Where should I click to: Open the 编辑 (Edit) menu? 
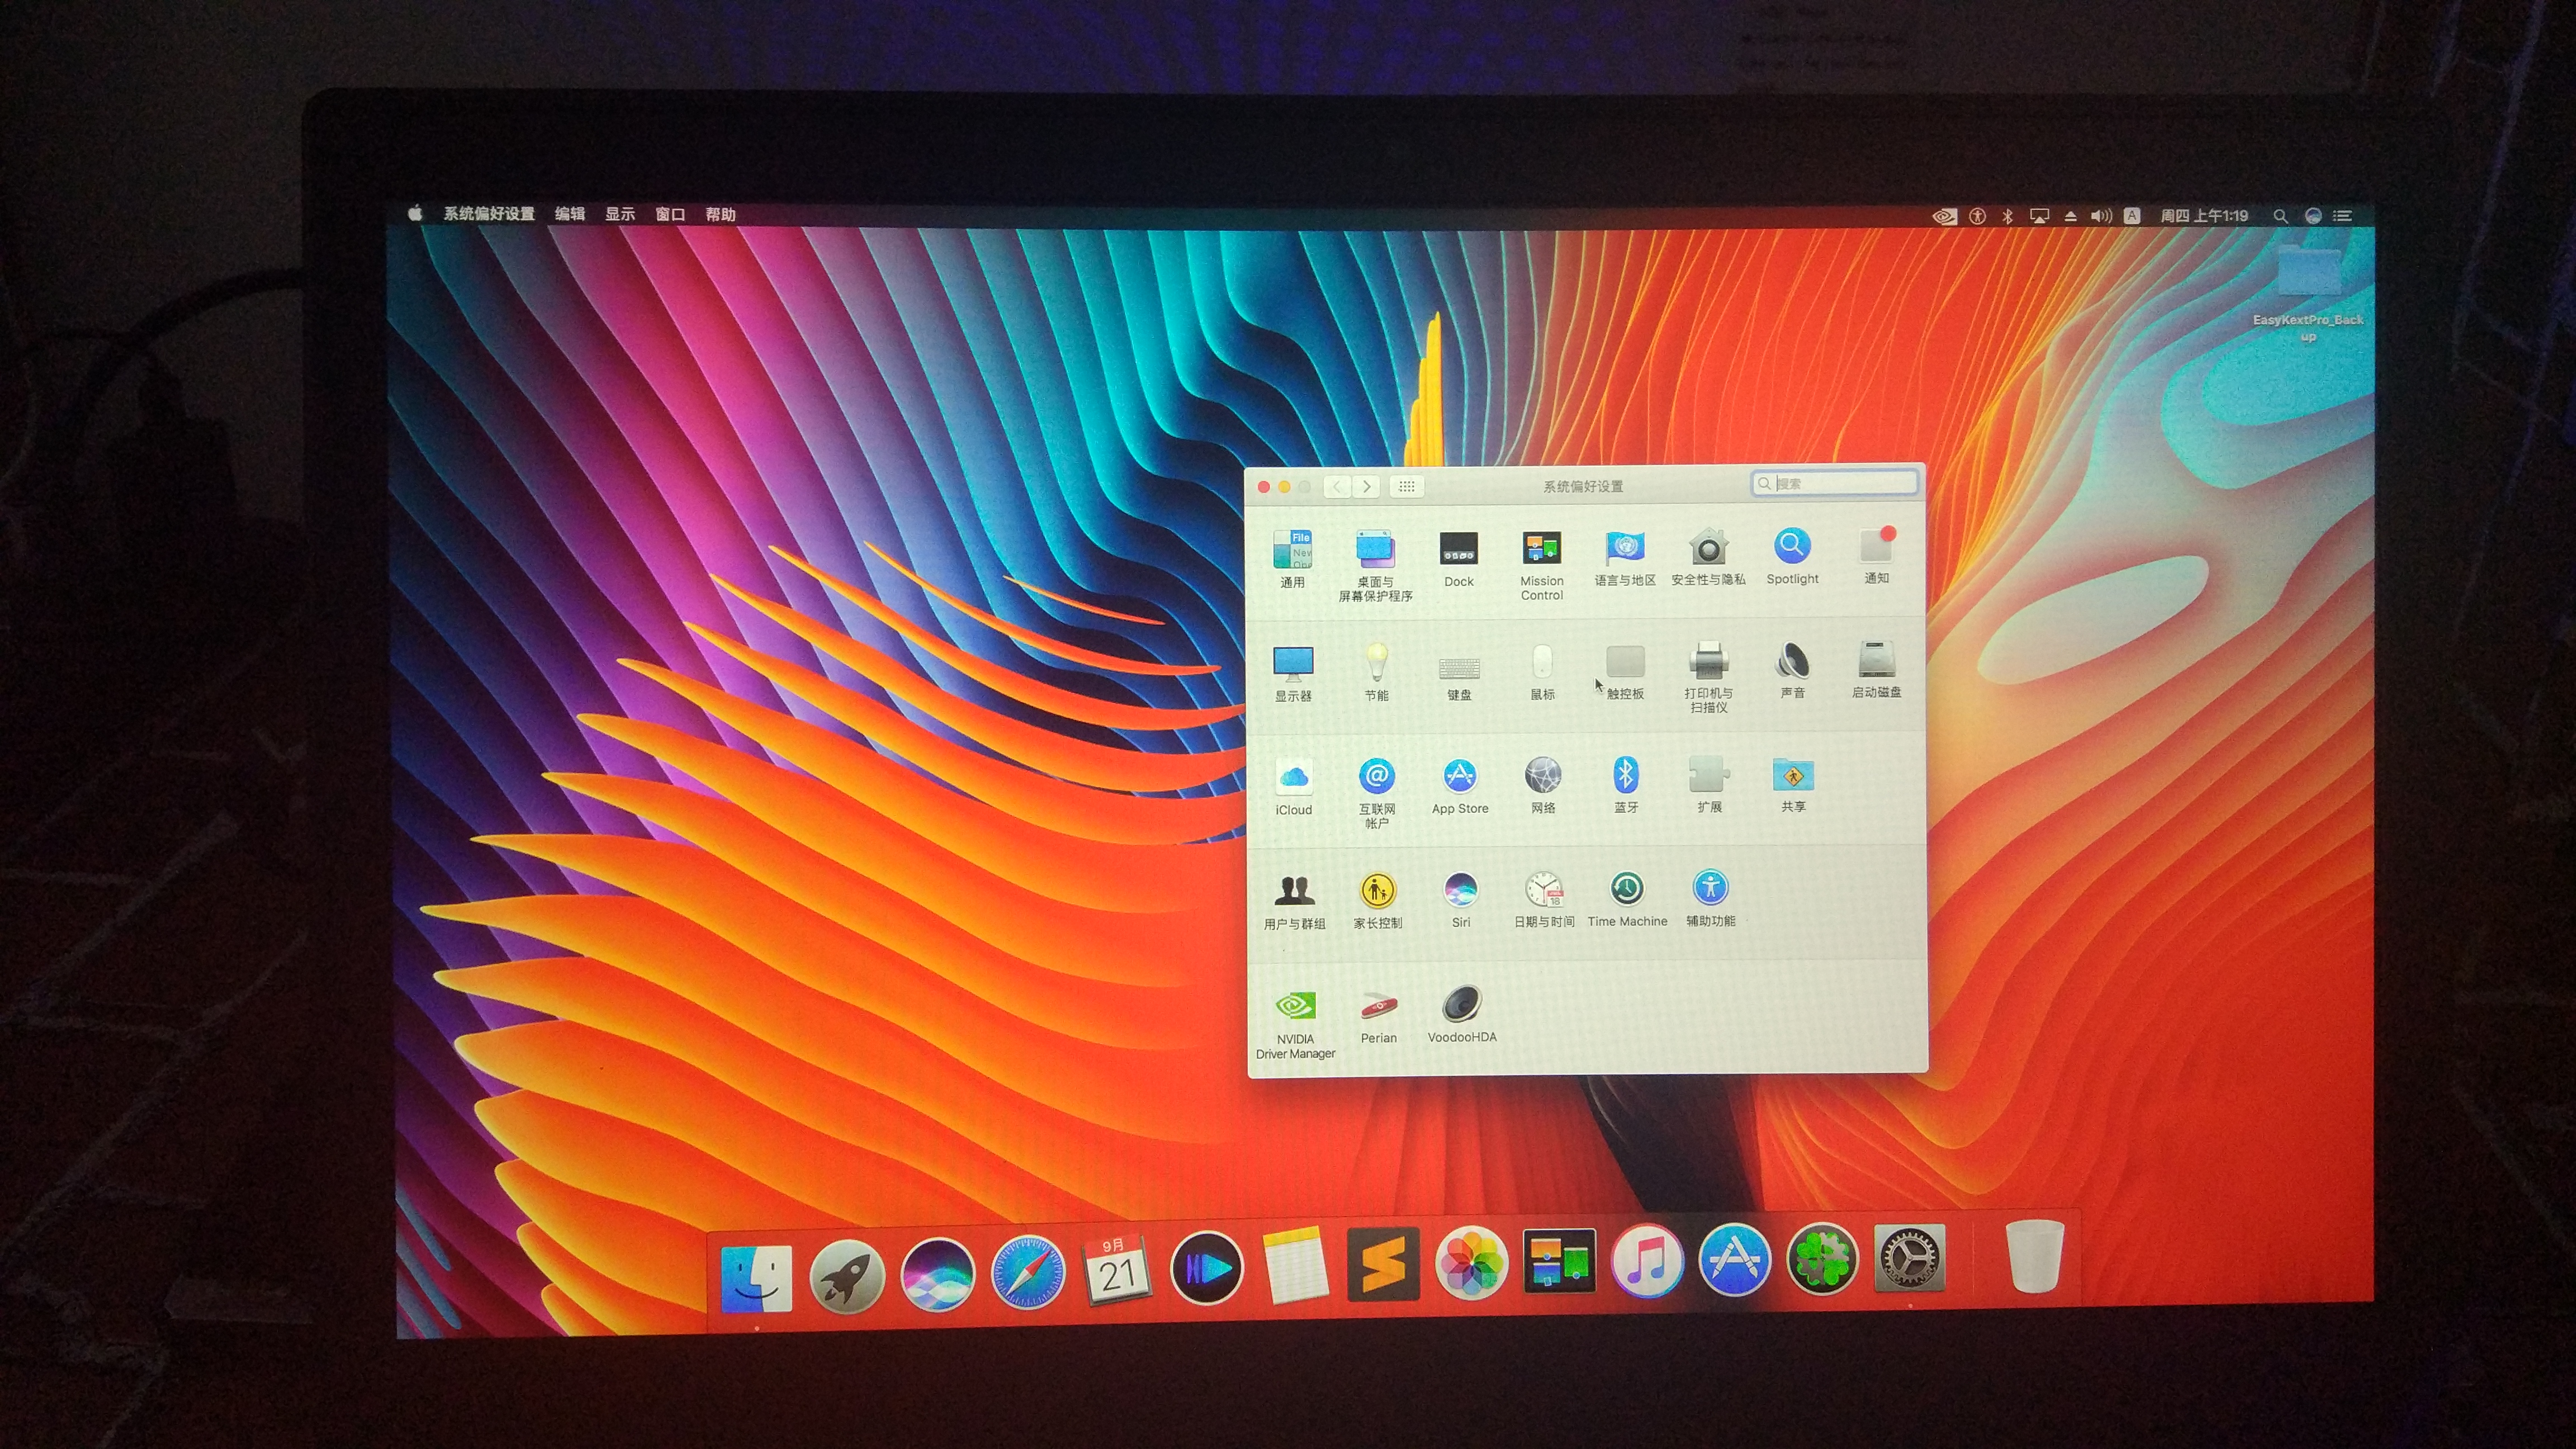(570, 214)
